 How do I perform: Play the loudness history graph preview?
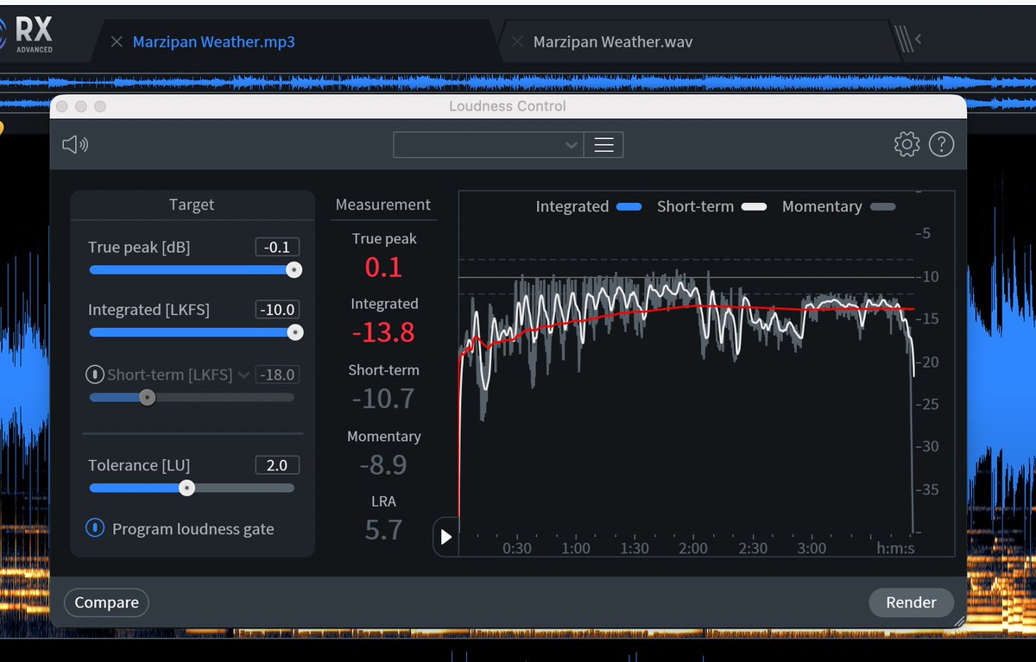tap(445, 537)
